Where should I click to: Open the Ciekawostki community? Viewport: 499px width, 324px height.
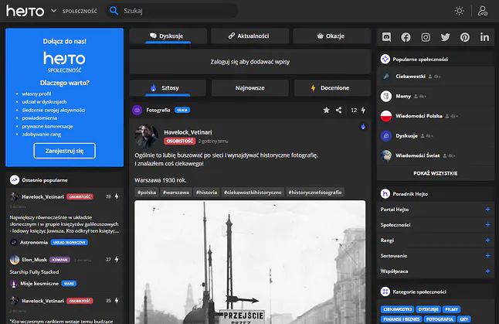tap(410, 77)
